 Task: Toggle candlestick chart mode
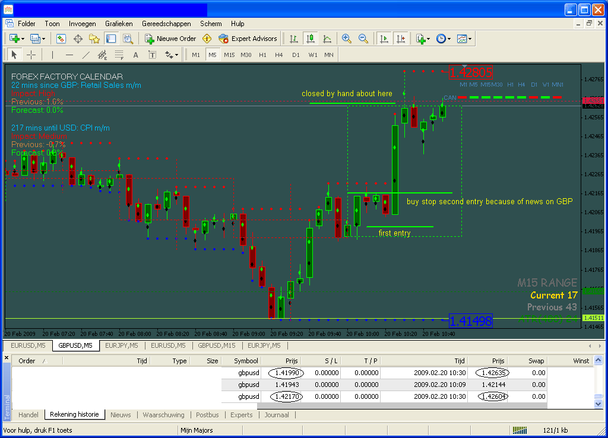click(x=310, y=39)
